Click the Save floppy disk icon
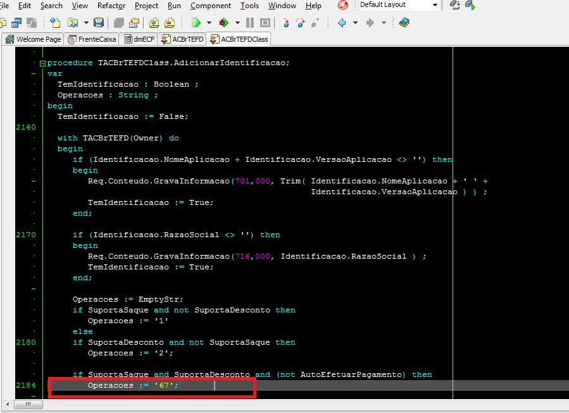 pos(99,23)
